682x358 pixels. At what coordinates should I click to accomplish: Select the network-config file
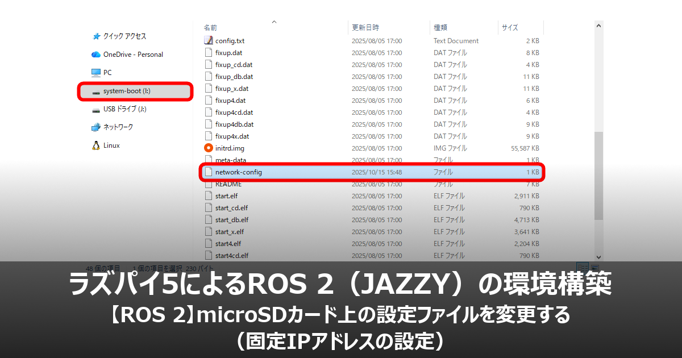click(239, 172)
